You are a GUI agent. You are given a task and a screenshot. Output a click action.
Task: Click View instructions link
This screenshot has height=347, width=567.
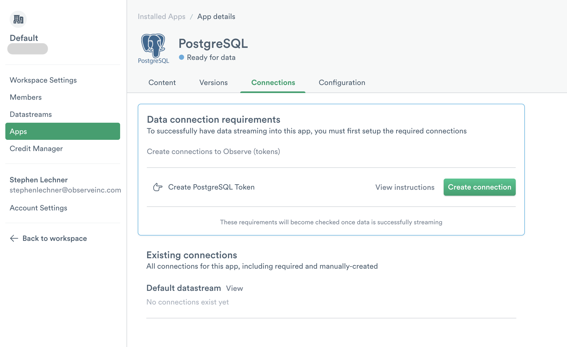405,187
